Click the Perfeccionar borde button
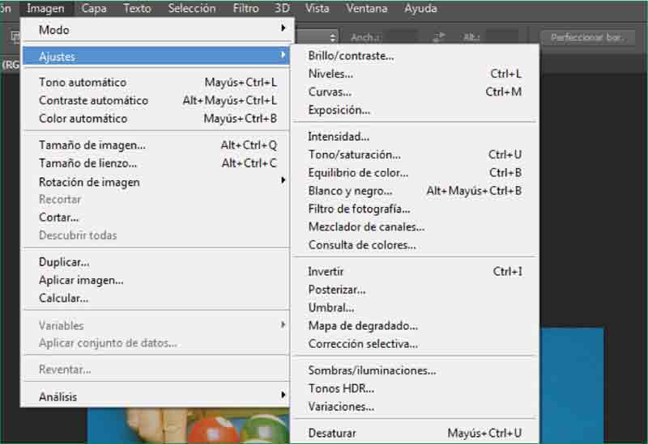The height and width of the screenshot is (444, 648). click(586, 37)
